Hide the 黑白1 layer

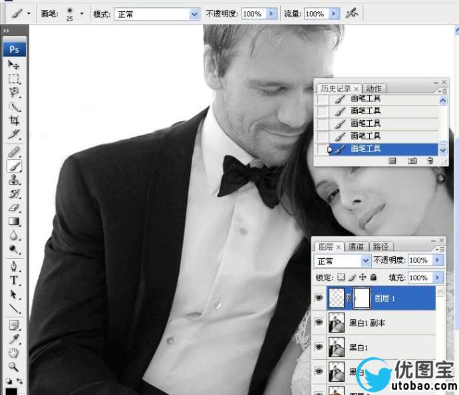[319, 347]
